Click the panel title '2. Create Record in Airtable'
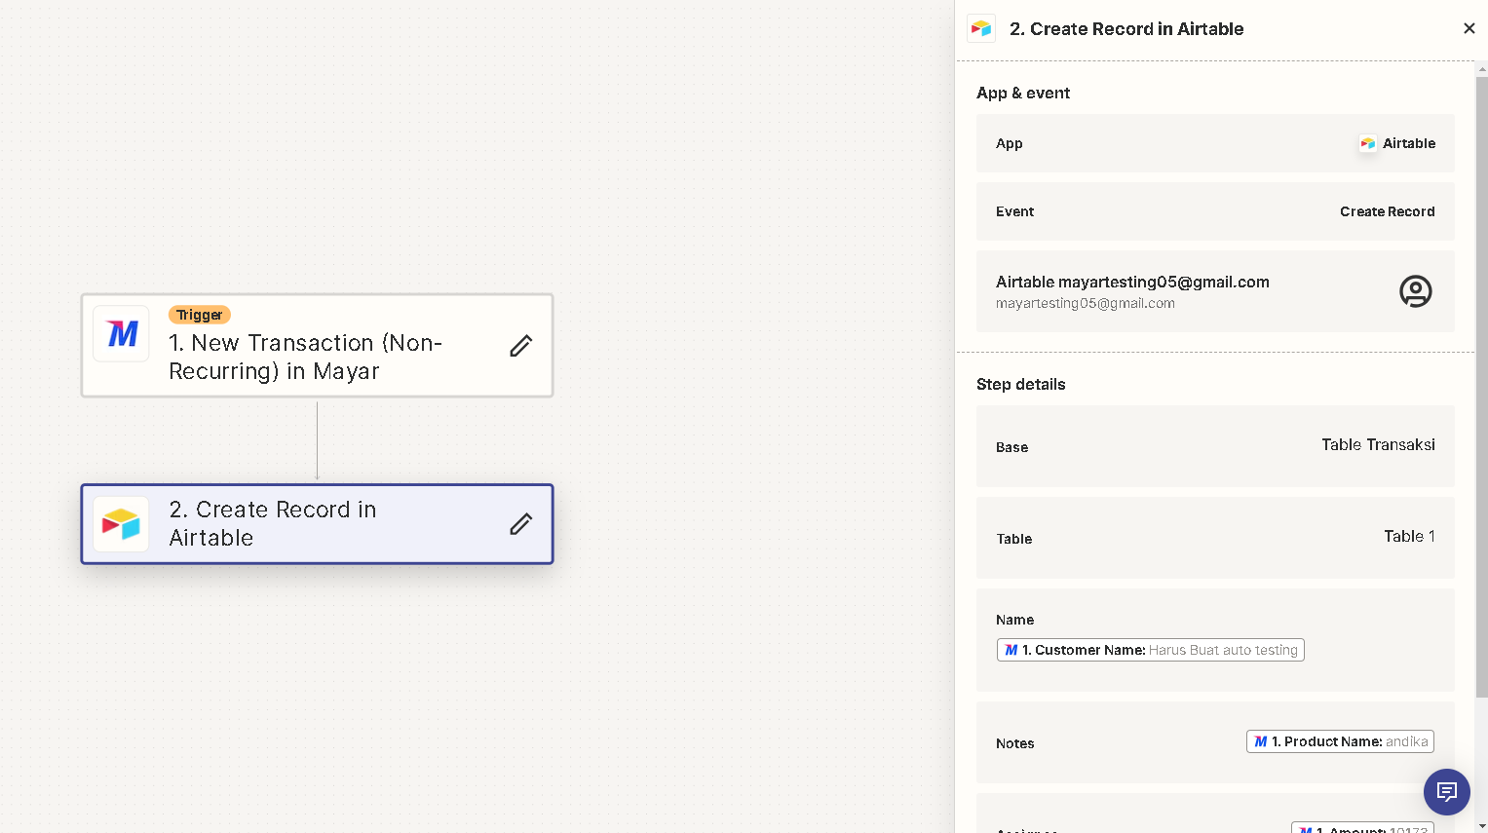The height and width of the screenshot is (833, 1488). coord(1126,28)
